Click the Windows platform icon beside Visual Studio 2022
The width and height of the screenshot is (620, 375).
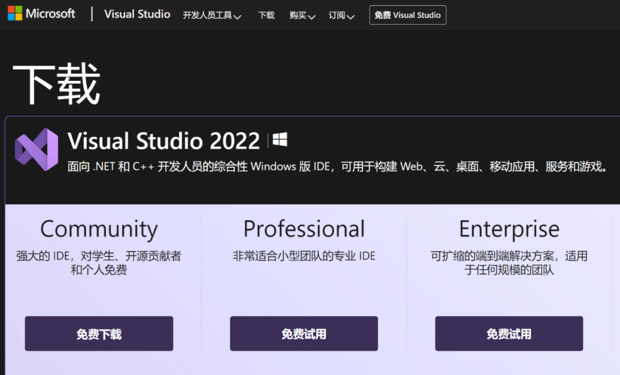tap(280, 140)
